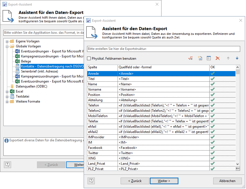This screenshot has width=246, height=189.
Task: Expand the Eigene Vorlagen tree node
Action: (7, 41)
